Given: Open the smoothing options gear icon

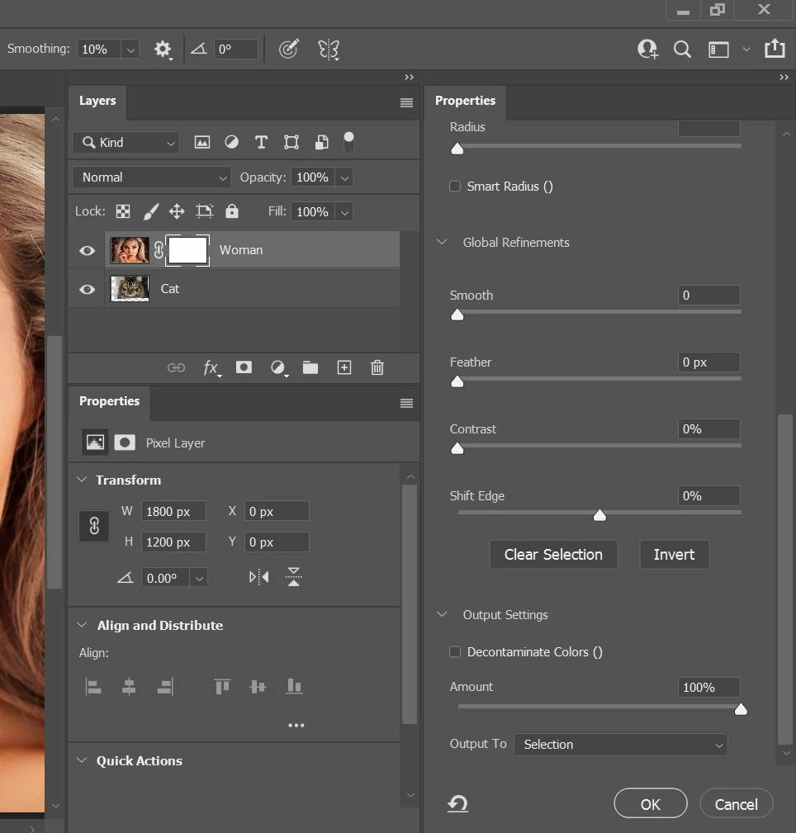Looking at the screenshot, I should (163, 50).
